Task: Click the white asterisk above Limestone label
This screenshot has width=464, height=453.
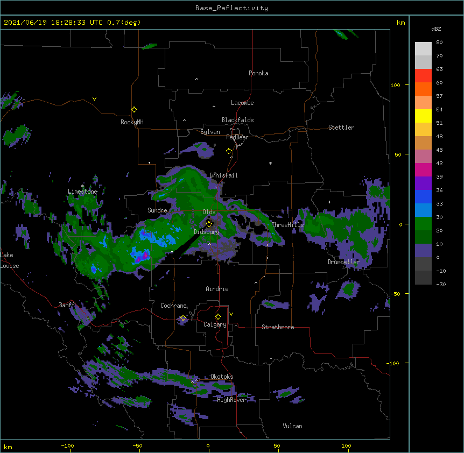Action: tap(83, 186)
